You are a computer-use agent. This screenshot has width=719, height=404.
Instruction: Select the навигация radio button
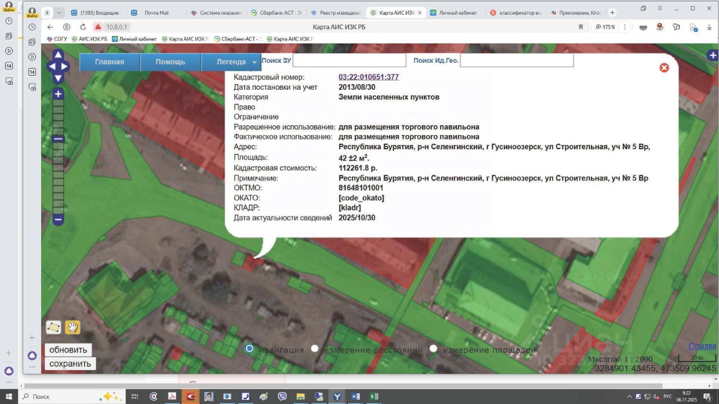pos(249,349)
